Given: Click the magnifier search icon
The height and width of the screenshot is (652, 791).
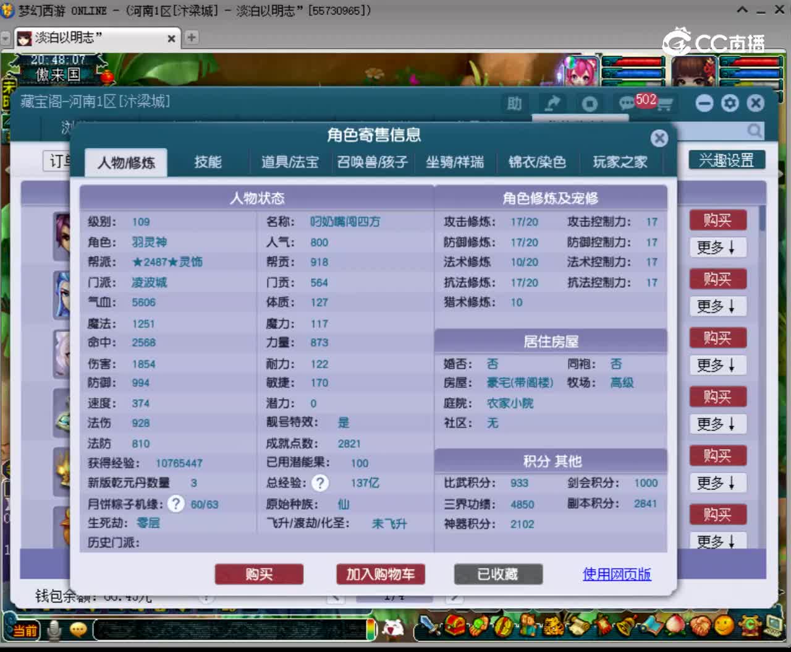Looking at the screenshot, I should click(755, 131).
